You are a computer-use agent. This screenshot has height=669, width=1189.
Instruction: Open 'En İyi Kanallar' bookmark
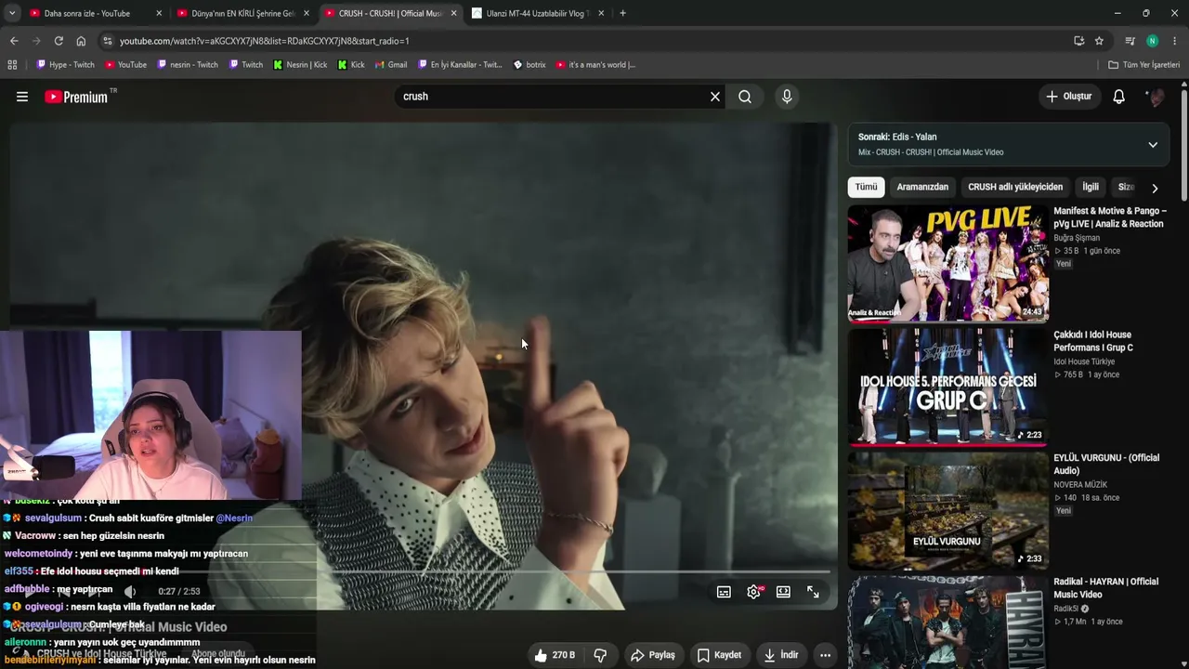[460, 65]
